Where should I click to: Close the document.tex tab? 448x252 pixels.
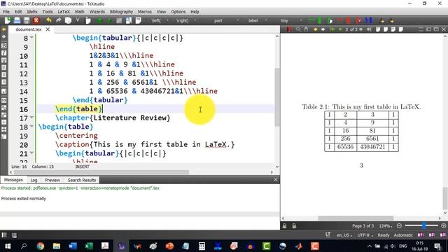tap(48, 29)
